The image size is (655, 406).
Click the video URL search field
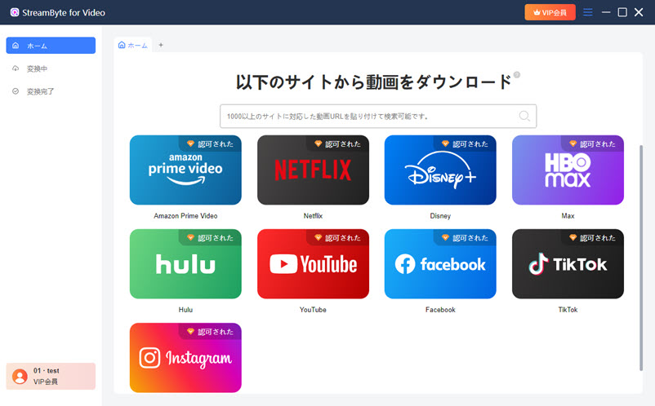pos(368,116)
